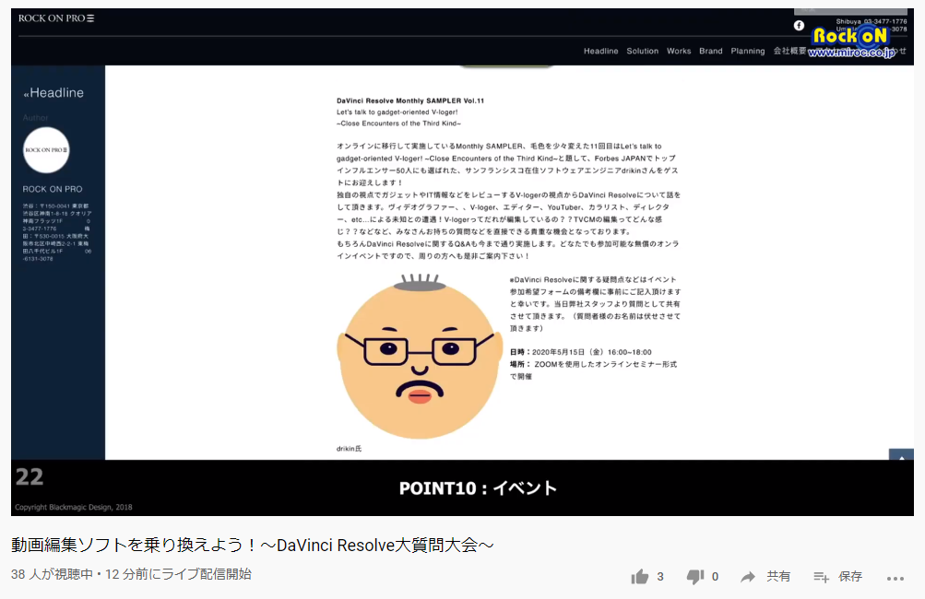This screenshot has width=925, height=599.
Task: Open the Planning menu item
Action: [748, 52]
